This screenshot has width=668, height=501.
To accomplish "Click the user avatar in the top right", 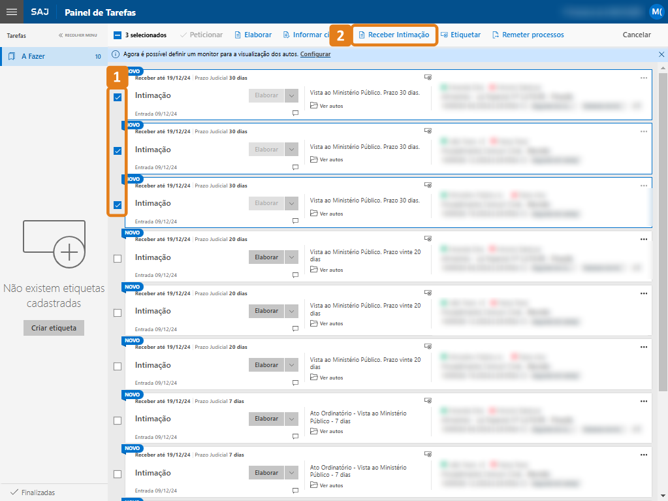I will pyautogui.click(x=656, y=12).
